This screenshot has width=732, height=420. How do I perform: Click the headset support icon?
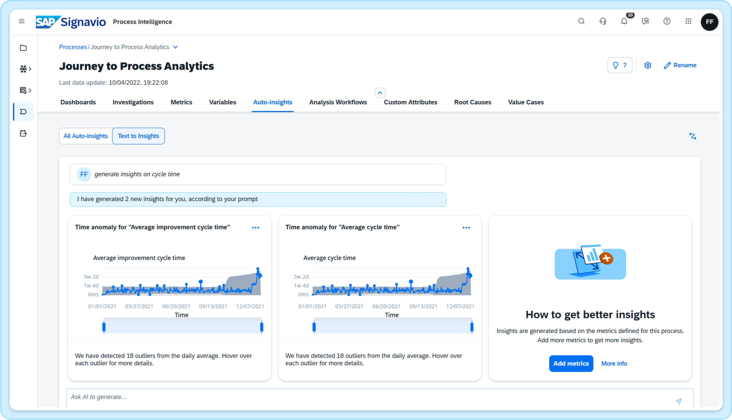tap(602, 21)
